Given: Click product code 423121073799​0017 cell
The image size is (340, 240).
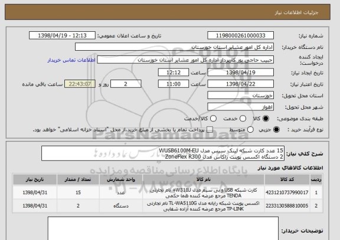Looking at the screenshot, I should point(287,192).
